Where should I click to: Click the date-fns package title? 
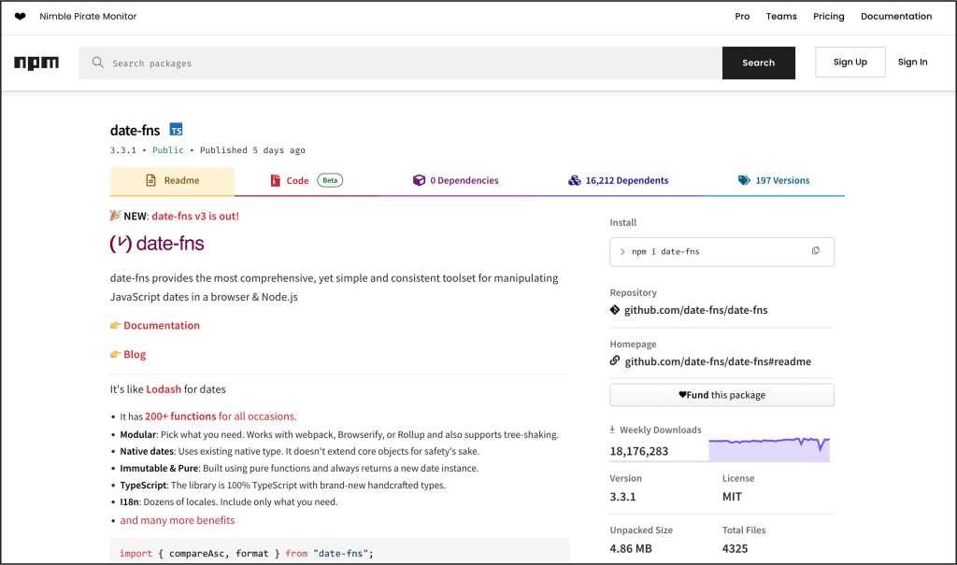click(135, 130)
